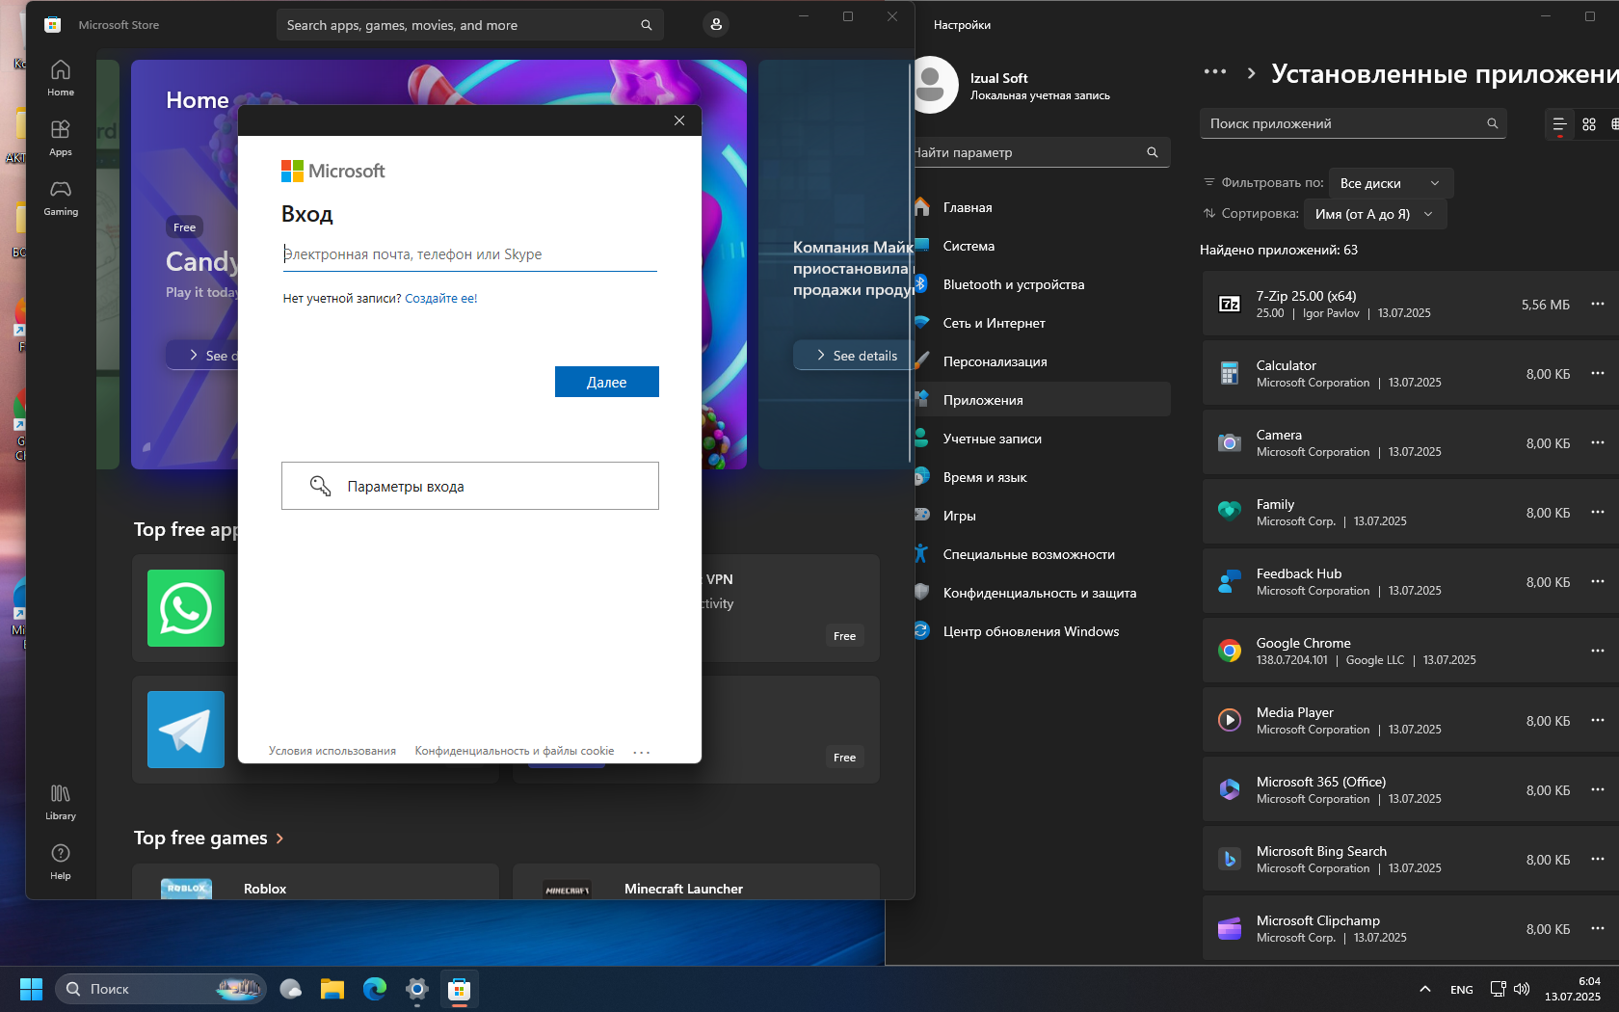Click the 'Найти параметр' search field
The width and height of the screenshot is (1619, 1012).
pos(1042,152)
